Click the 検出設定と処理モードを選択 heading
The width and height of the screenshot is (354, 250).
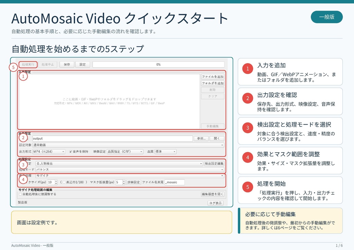tap(294, 124)
